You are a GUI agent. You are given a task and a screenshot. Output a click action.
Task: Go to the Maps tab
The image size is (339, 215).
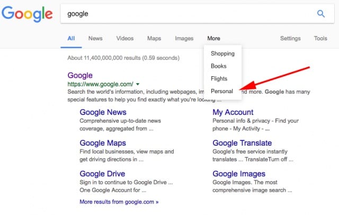click(x=154, y=39)
